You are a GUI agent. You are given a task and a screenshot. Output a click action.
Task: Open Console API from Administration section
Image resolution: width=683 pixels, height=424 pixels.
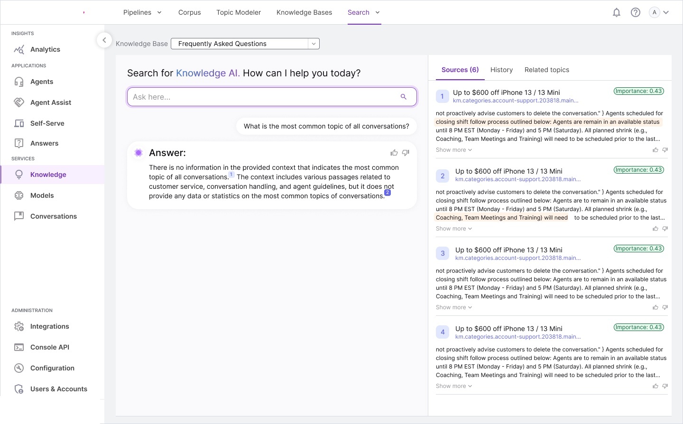[x=49, y=347]
